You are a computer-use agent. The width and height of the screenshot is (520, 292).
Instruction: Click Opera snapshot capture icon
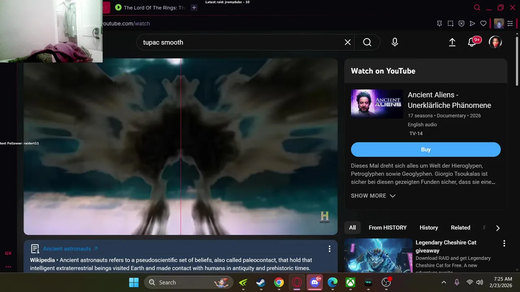click(451, 24)
